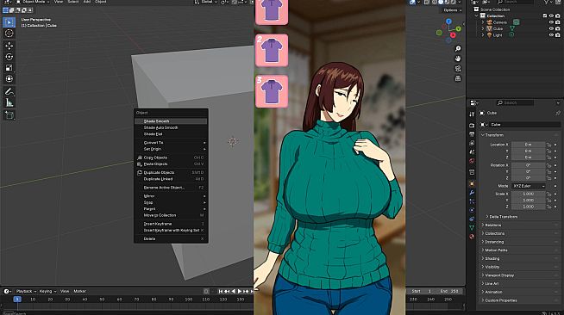Screen dimensions: 564x315
Task: Choose the Measure tool
Action: coord(9,103)
